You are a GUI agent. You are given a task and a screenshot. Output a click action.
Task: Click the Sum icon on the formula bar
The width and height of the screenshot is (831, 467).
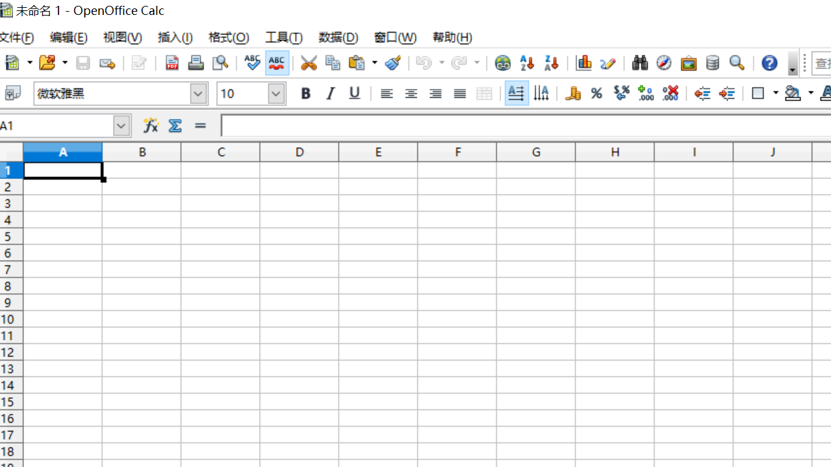click(x=175, y=125)
